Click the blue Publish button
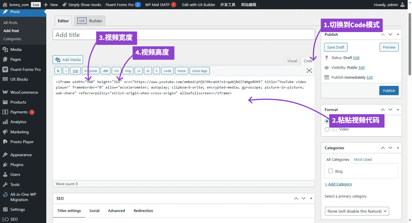This screenshot has height=223, width=412. coord(389,91)
